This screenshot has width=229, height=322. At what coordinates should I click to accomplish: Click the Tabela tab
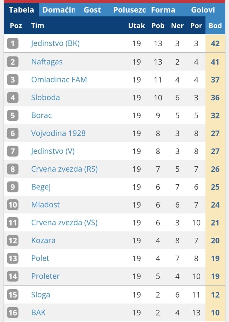pos(21,10)
